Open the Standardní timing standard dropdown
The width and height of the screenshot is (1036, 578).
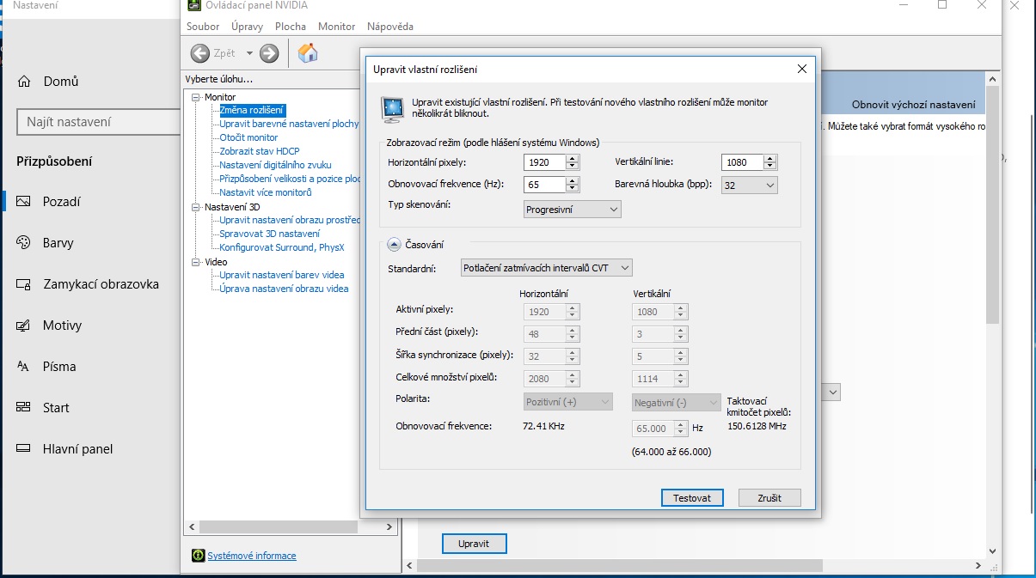[x=546, y=268]
